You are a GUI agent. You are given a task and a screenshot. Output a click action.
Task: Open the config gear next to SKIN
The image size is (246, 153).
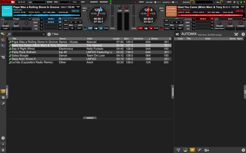coord(234,2)
